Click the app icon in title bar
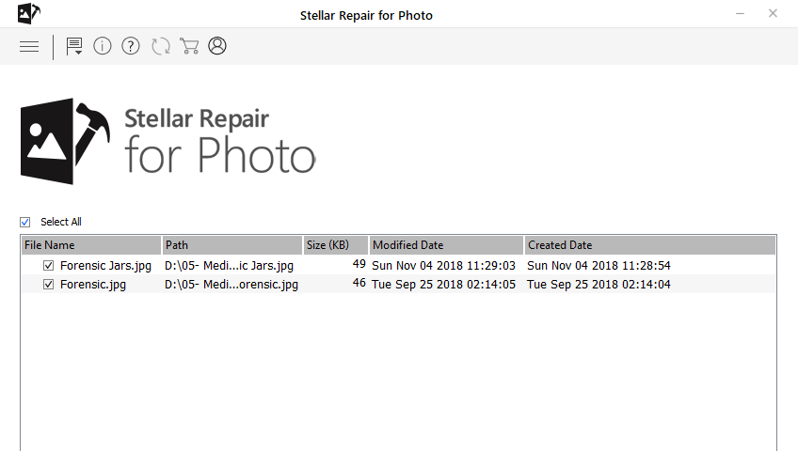This screenshot has height=451, width=798. pos(28,13)
